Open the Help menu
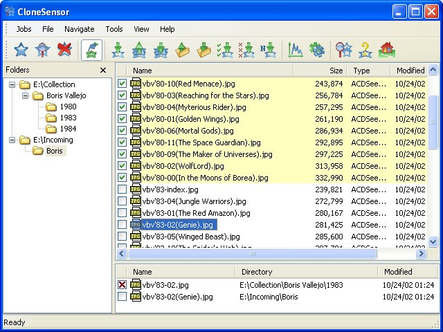Image resolution: width=443 pixels, height=332 pixels. tap(168, 29)
